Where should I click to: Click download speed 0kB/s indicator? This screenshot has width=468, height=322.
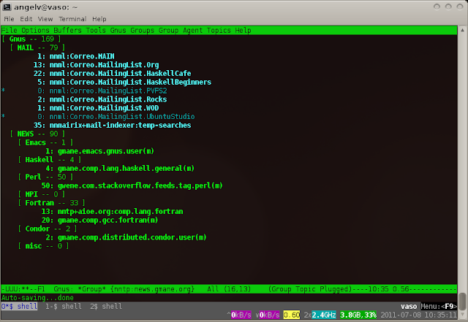(269, 315)
